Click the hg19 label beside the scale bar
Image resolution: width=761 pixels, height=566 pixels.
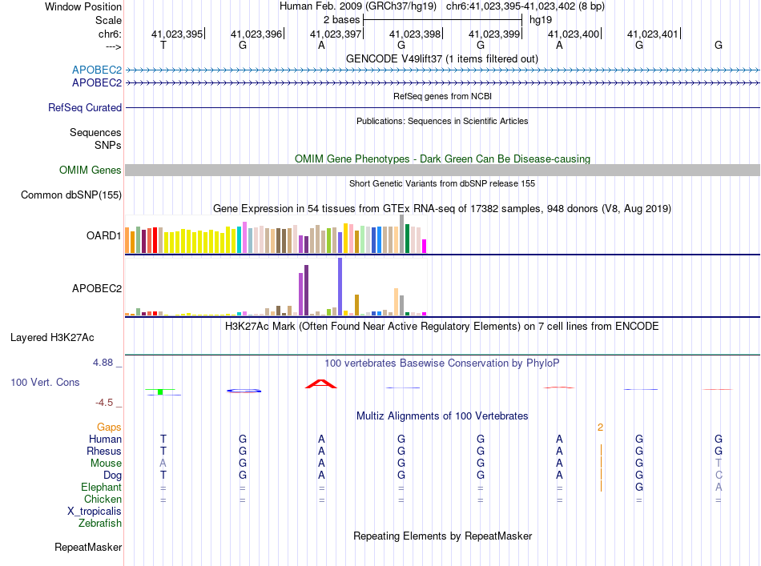pos(541,20)
